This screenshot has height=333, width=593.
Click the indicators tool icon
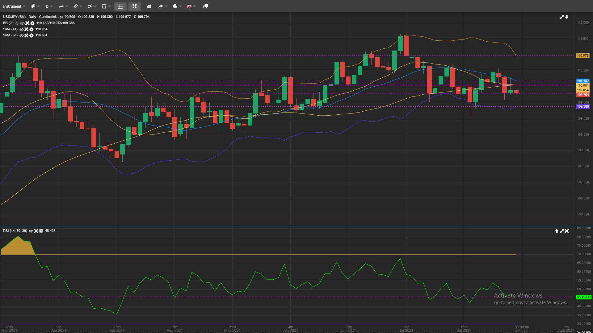[90, 6]
